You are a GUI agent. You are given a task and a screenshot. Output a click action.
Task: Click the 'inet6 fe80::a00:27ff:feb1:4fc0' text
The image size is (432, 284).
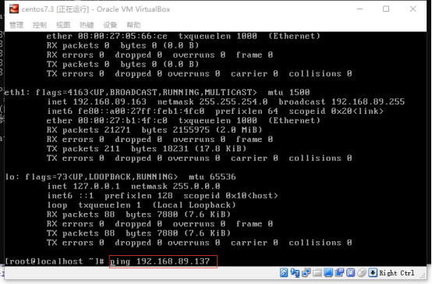(x=126, y=111)
